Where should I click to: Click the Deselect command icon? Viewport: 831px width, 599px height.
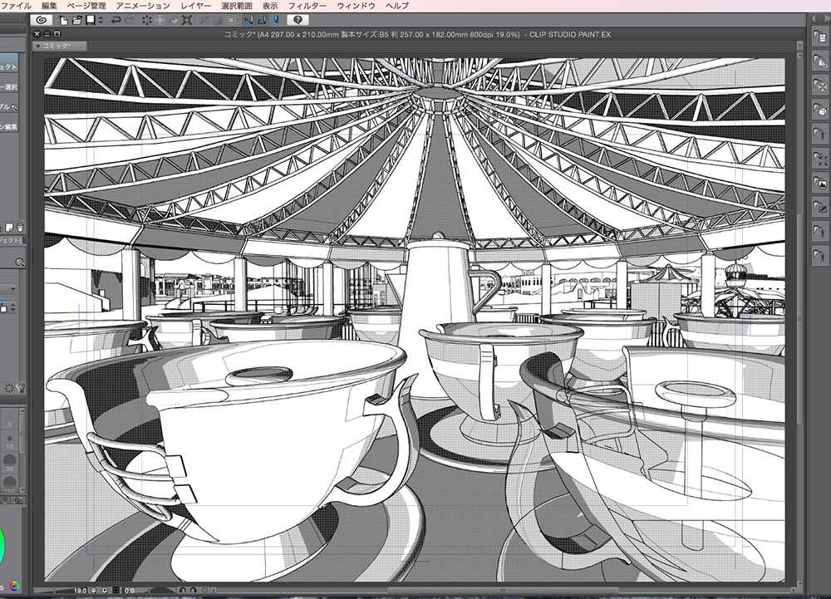point(204,20)
